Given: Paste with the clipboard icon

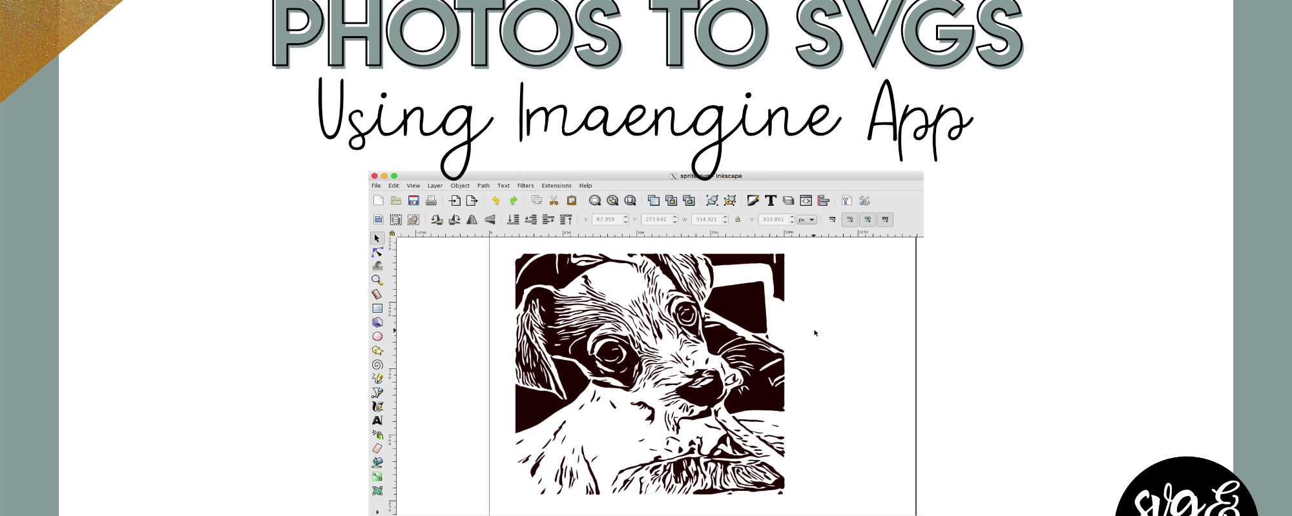Looking at the screenshot, I should click(x=571, y=201).
